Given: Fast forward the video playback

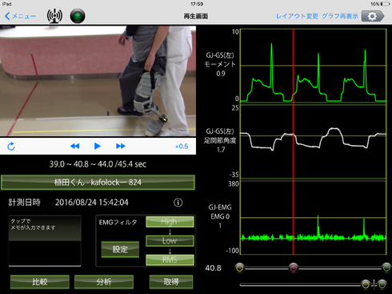Looking at the screenshot, I should click(121, 146).
